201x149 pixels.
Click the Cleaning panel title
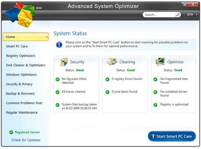[127, 62]
